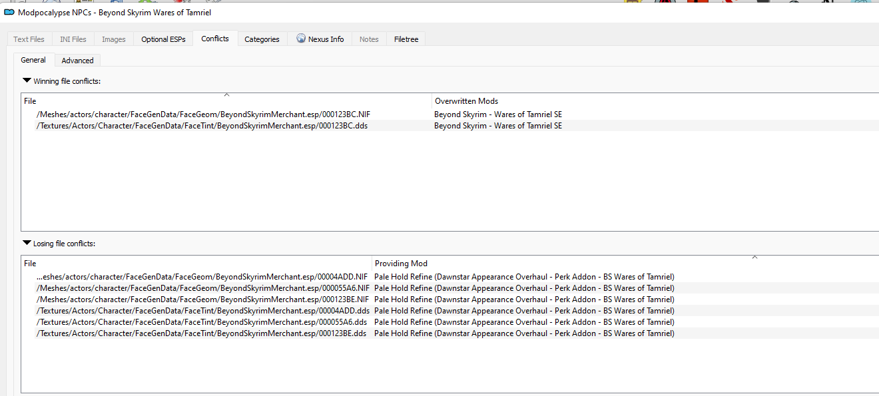The image size is (879, 396).
Task: Click Providing Mod cell for 000123BE.NIF
Action: tap(524, 299)
